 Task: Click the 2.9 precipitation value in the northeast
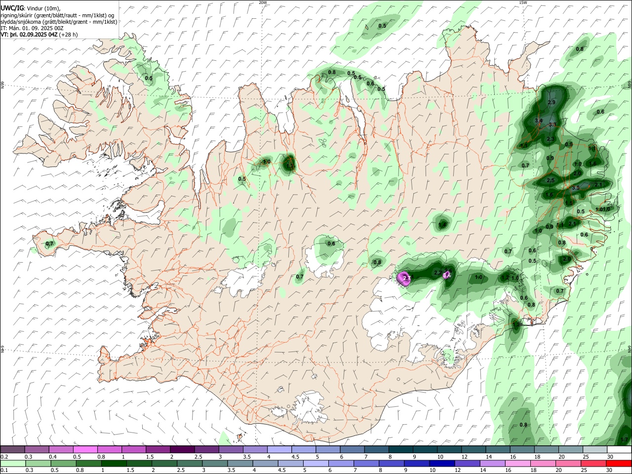pos(552,102)
